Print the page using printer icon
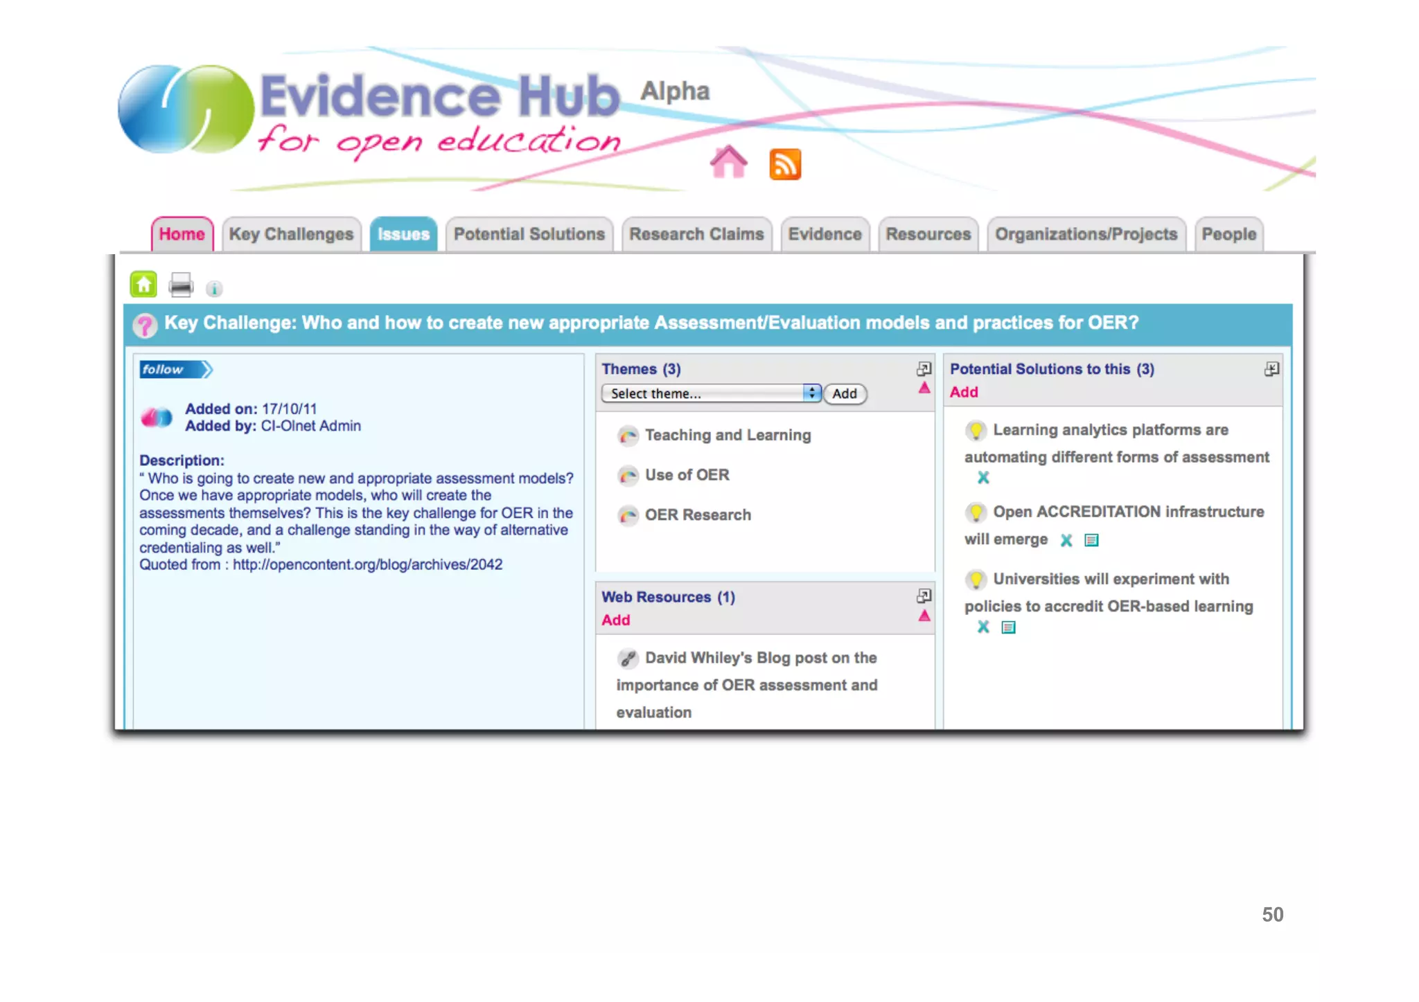 tap(181, 285)
